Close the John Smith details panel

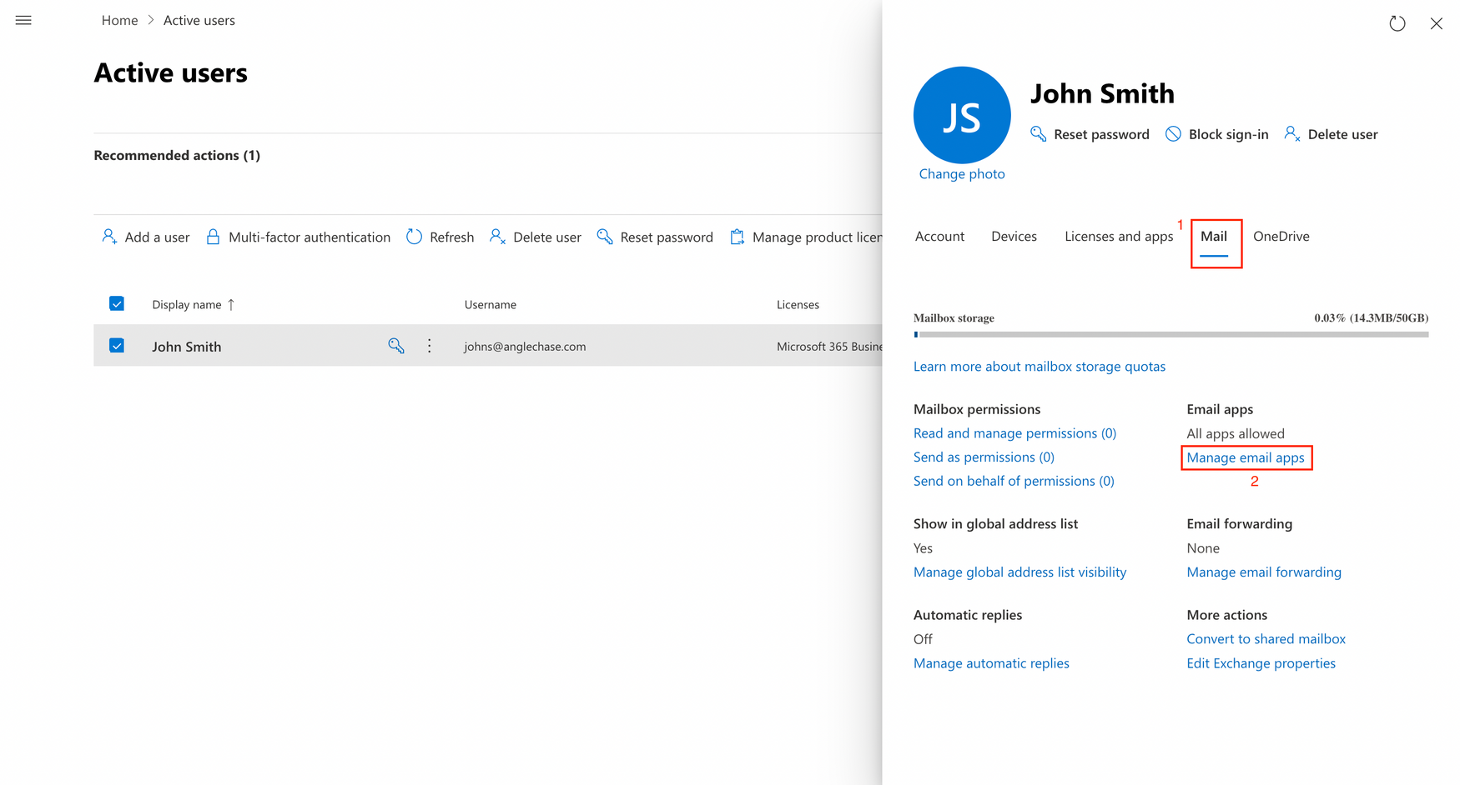tap(1436, 23)
